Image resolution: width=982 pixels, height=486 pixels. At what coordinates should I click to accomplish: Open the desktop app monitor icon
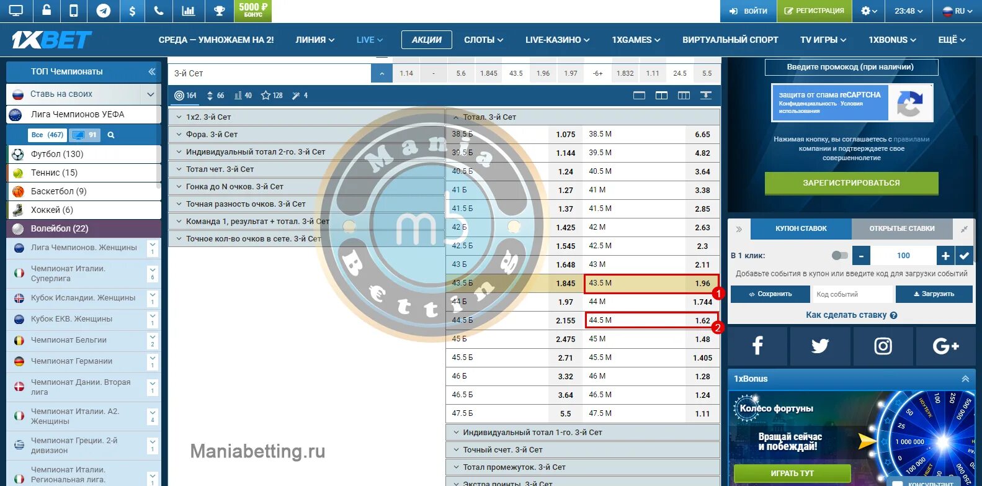click(x=16, y=11)
